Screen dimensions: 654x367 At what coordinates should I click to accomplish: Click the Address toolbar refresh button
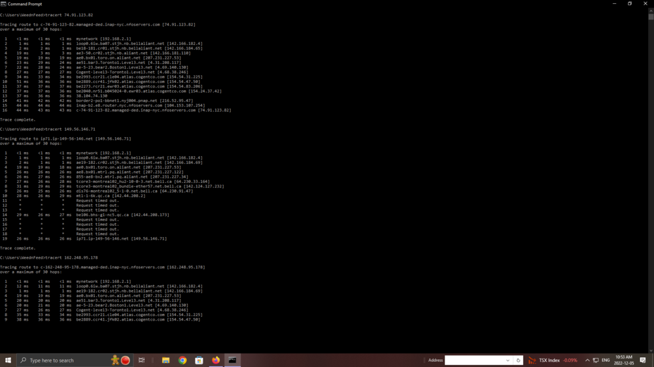(x=518, y=360)
